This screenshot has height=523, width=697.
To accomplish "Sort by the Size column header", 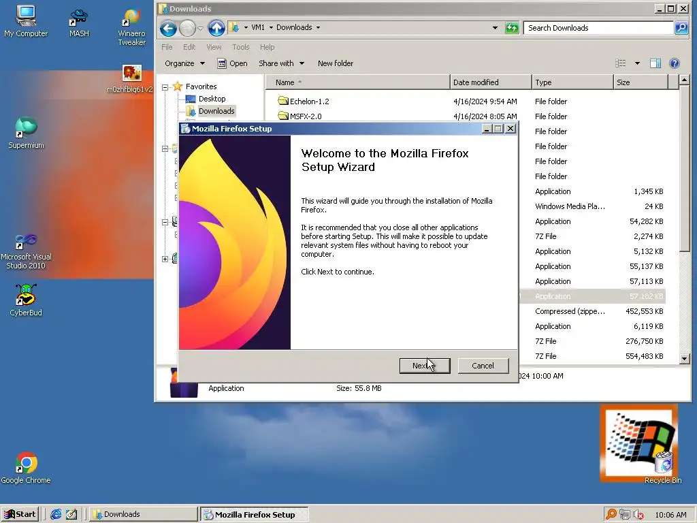I will [x=641, y=82].
